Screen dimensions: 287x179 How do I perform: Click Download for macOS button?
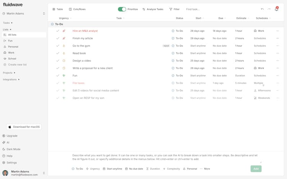(24, 127)
